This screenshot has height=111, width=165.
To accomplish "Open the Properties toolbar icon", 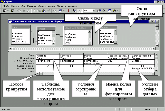I will pos(99,11).
